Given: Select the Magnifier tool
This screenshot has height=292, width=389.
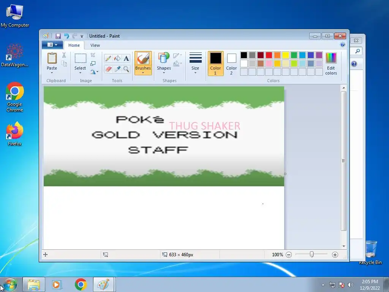Looking at the screenshot, I should coord(126,69).
